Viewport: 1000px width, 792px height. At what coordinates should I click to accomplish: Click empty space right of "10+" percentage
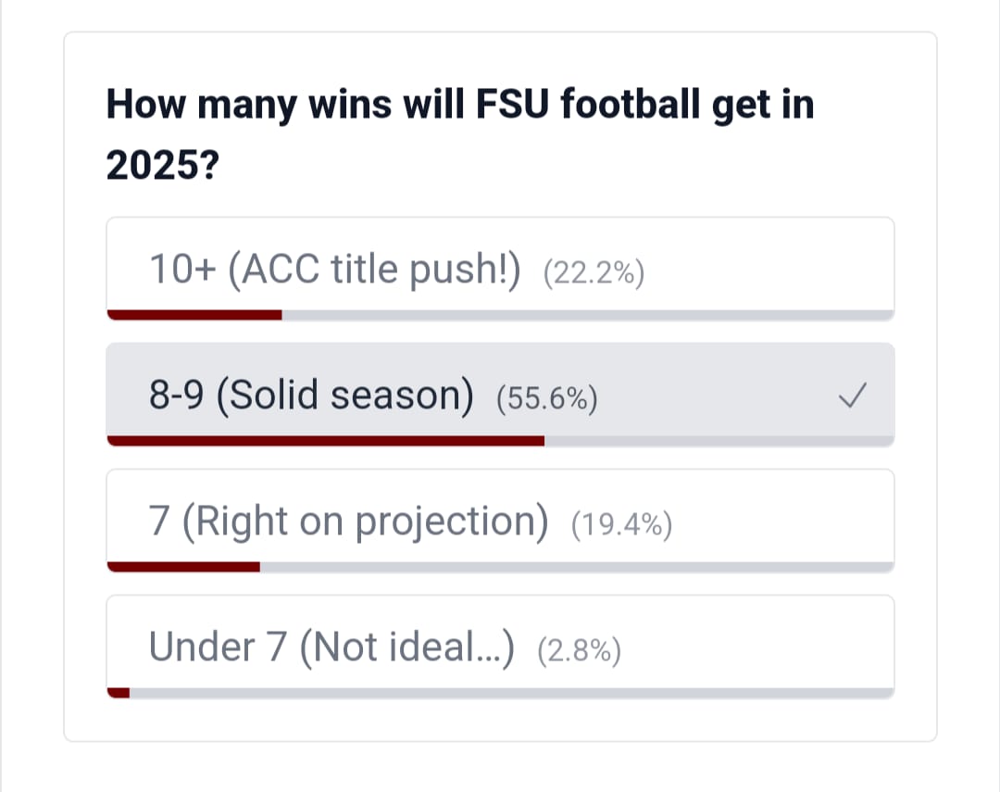[x=769, y=270]
